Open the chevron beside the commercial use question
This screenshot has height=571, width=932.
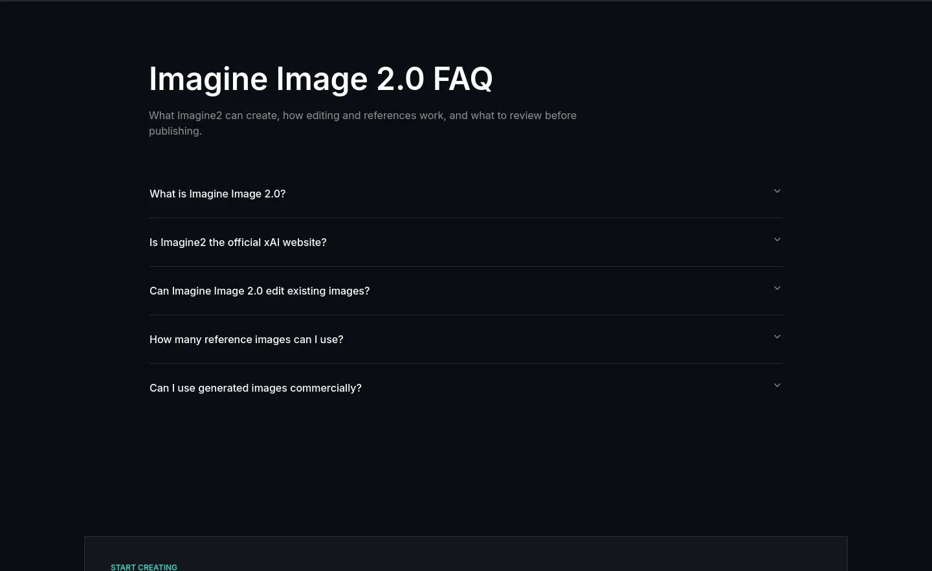tap(777, 385)
